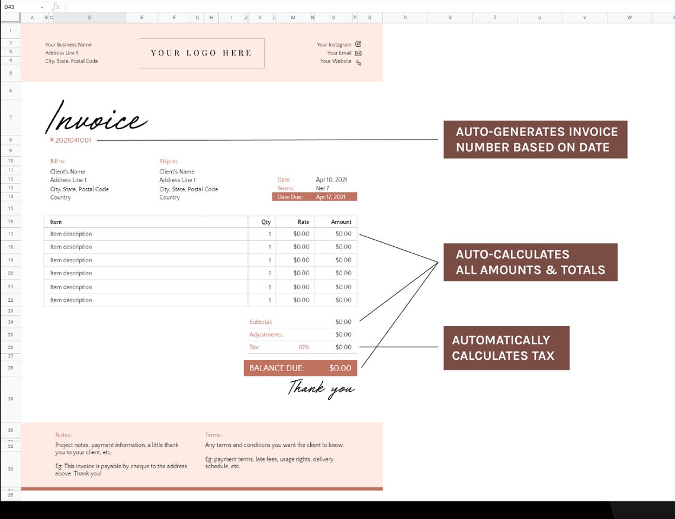Click the Name box showing D43
This screenshot has height=519, width=675.
tap(10, 6)
